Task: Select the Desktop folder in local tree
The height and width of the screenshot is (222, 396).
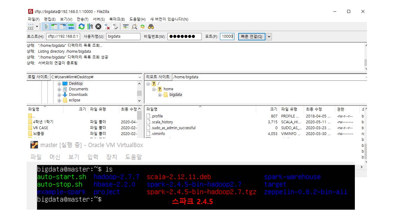Action: tap(76, 84)
